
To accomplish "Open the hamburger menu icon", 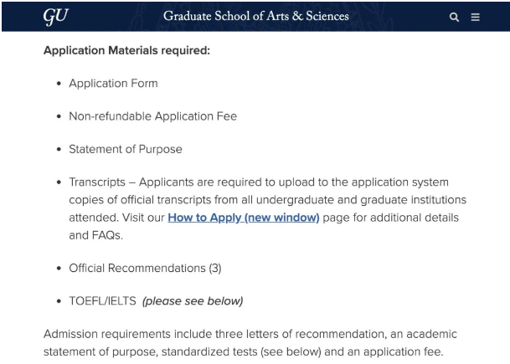I will (x=476, y=17).
